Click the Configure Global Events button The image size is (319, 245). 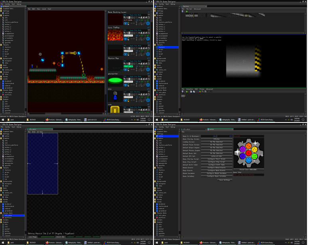click(217, 168)
